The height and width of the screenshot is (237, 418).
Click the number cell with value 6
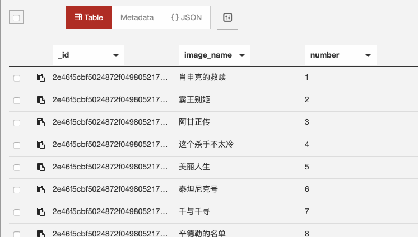(307, 189)
